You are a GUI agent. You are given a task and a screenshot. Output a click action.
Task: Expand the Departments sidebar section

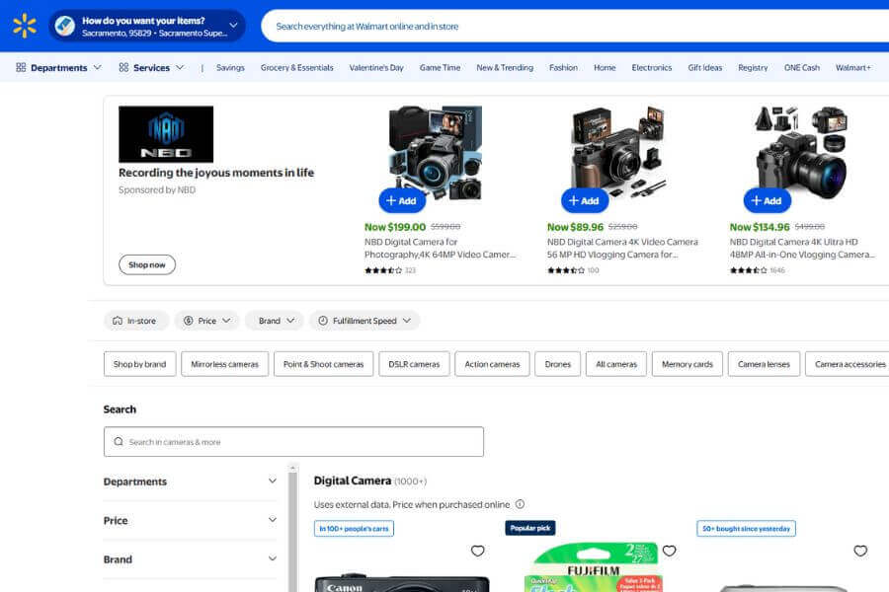click(191, 481)
